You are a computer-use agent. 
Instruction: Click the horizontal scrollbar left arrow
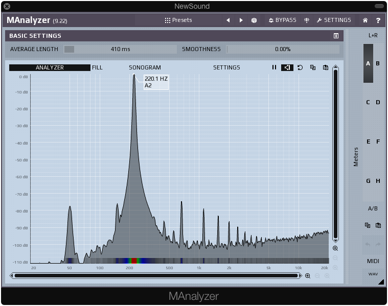point(11,275)
